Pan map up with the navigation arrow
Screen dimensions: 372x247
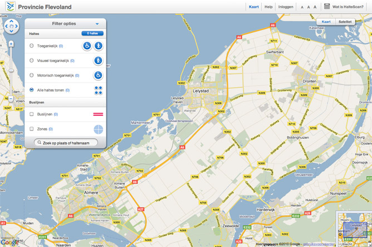11,21
